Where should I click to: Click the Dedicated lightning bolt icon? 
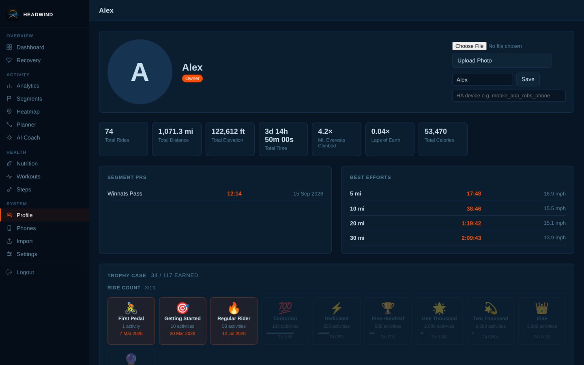click(x=336, y=308)
